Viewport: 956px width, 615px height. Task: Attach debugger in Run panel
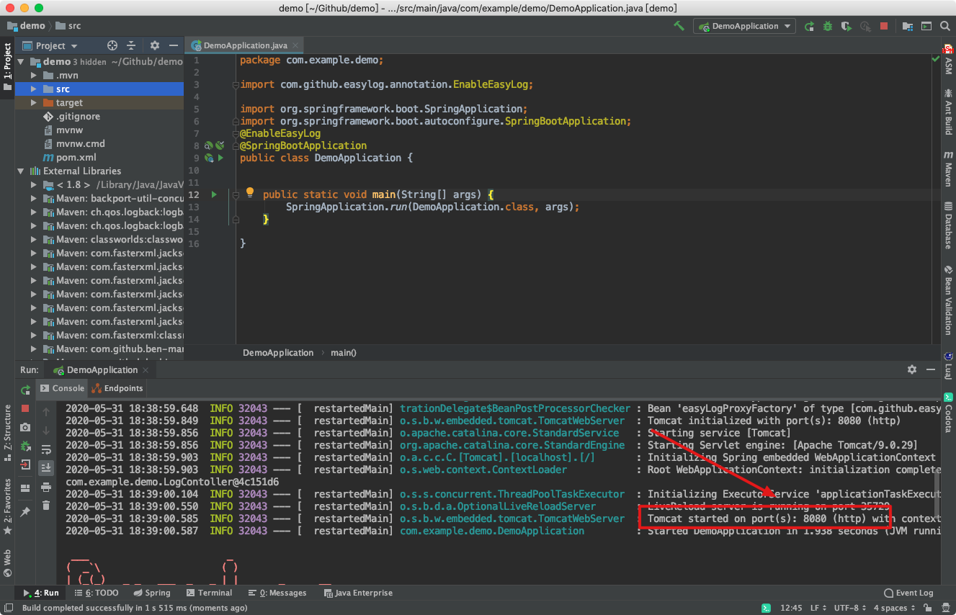(x=25, y=446)
